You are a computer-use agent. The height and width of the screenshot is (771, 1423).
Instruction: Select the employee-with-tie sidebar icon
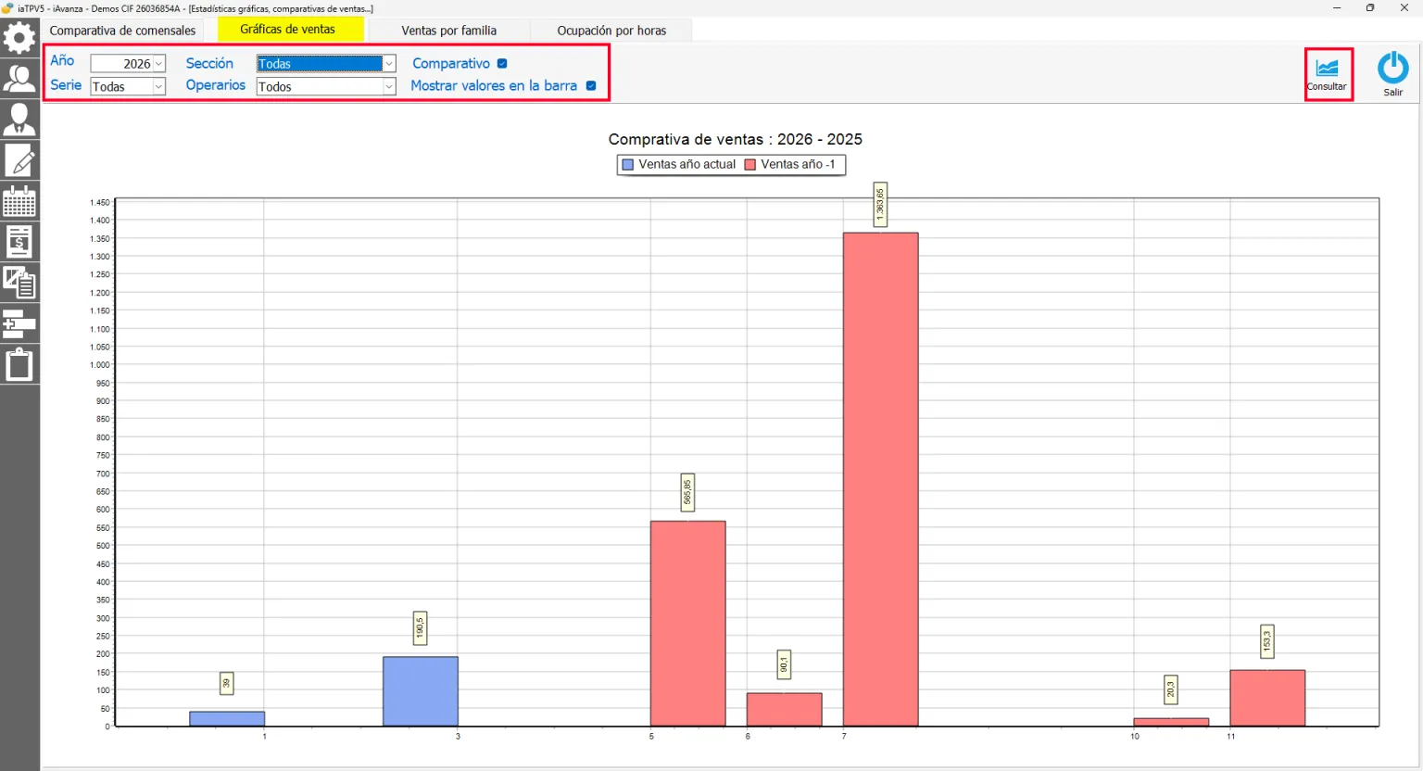click(19, 119)
